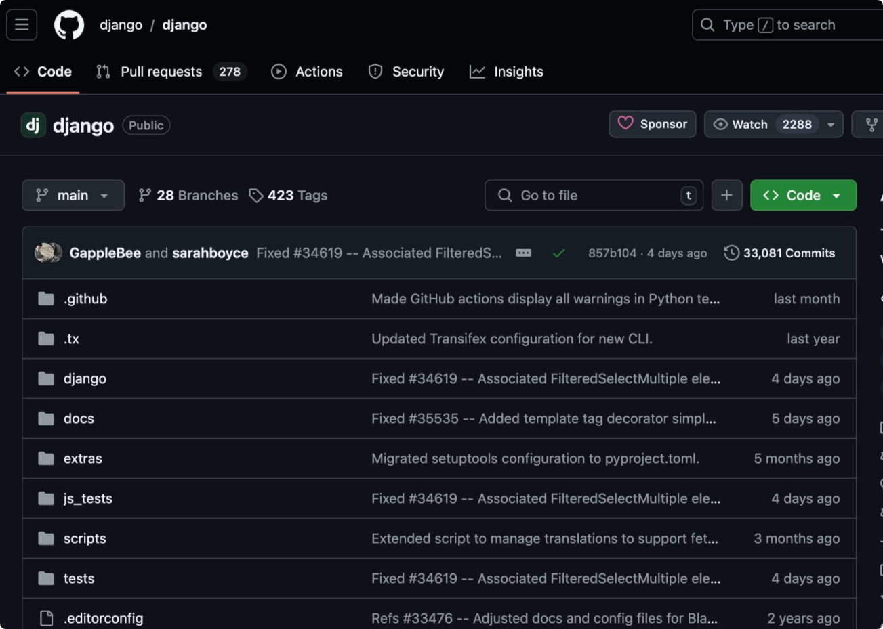The image size is (883, 629).
Task: Click the heart Sponsor button
Action: pyautogui.click(x=653, y=124)
